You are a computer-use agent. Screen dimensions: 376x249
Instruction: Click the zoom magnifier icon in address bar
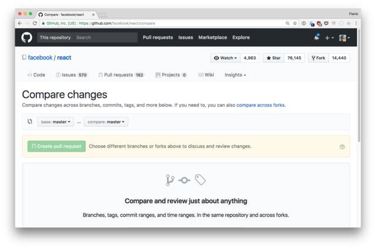point(287,23)
